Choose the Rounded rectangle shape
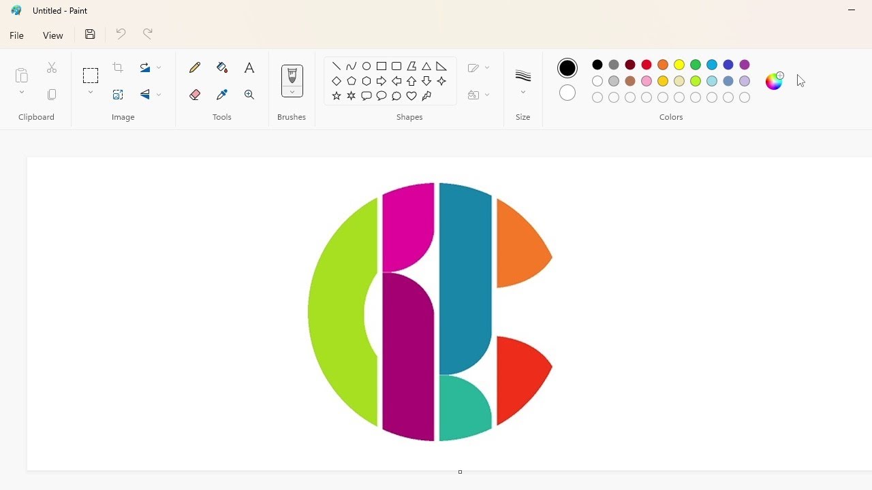This screenshot has width=872, height=490. [x=396, y=66]
